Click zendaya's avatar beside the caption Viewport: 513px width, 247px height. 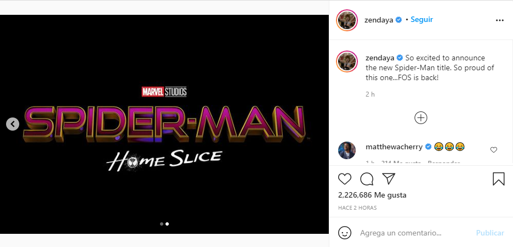[x=347, y=61]
